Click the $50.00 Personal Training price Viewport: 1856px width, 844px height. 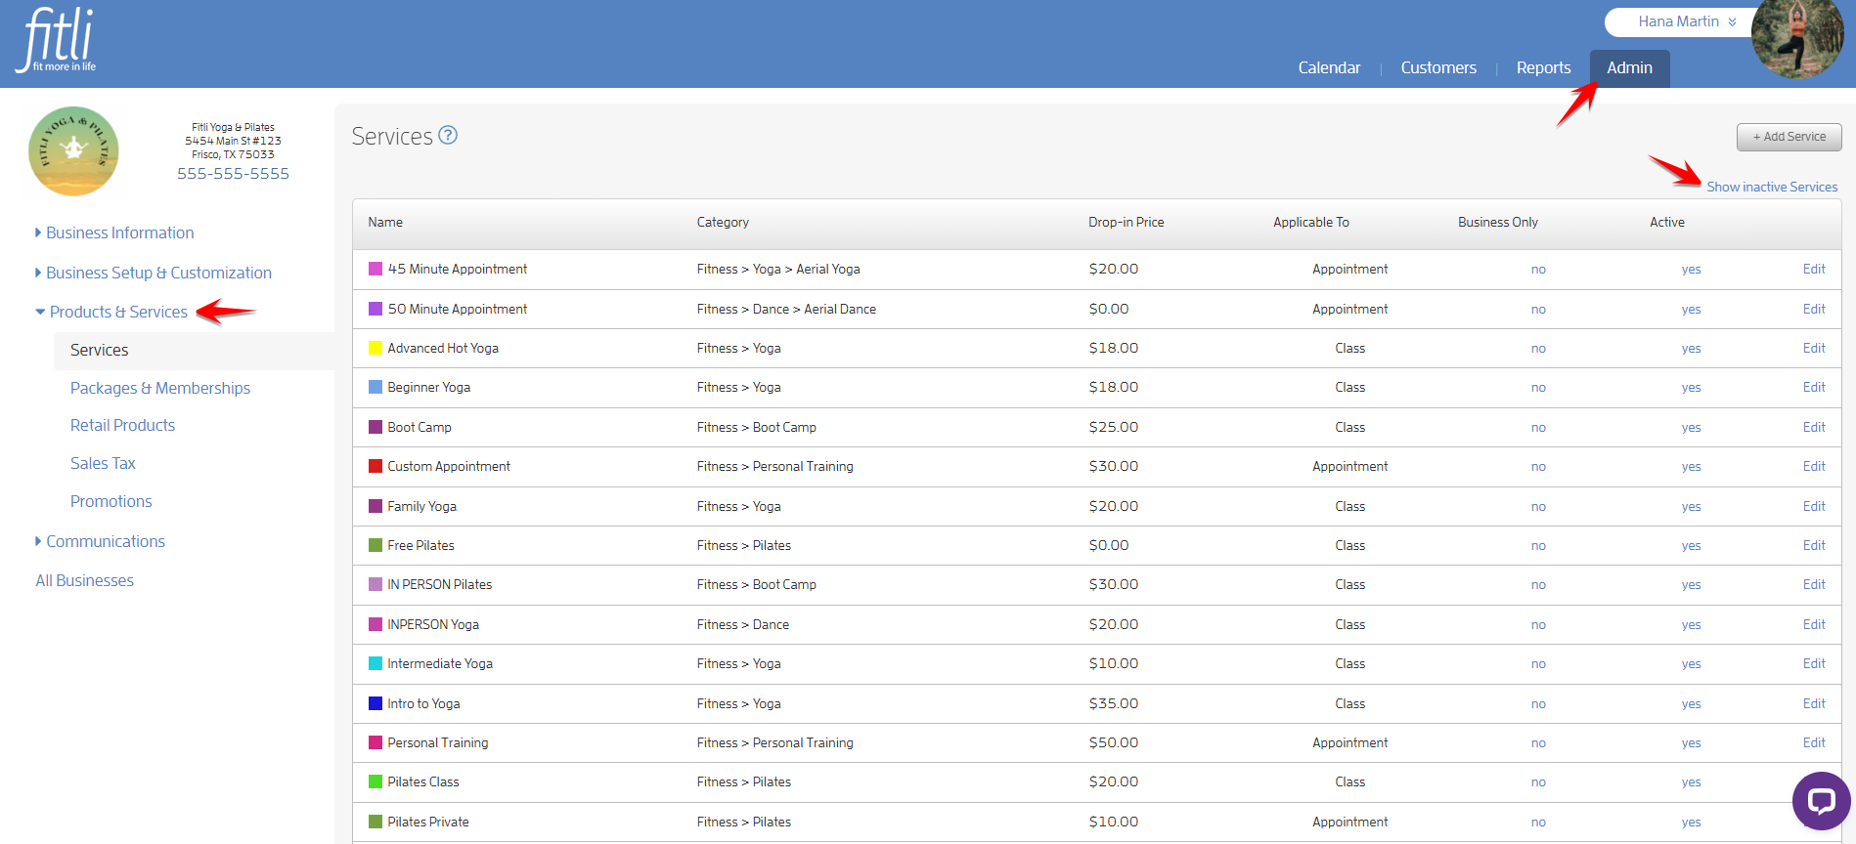pos(1113,742)
